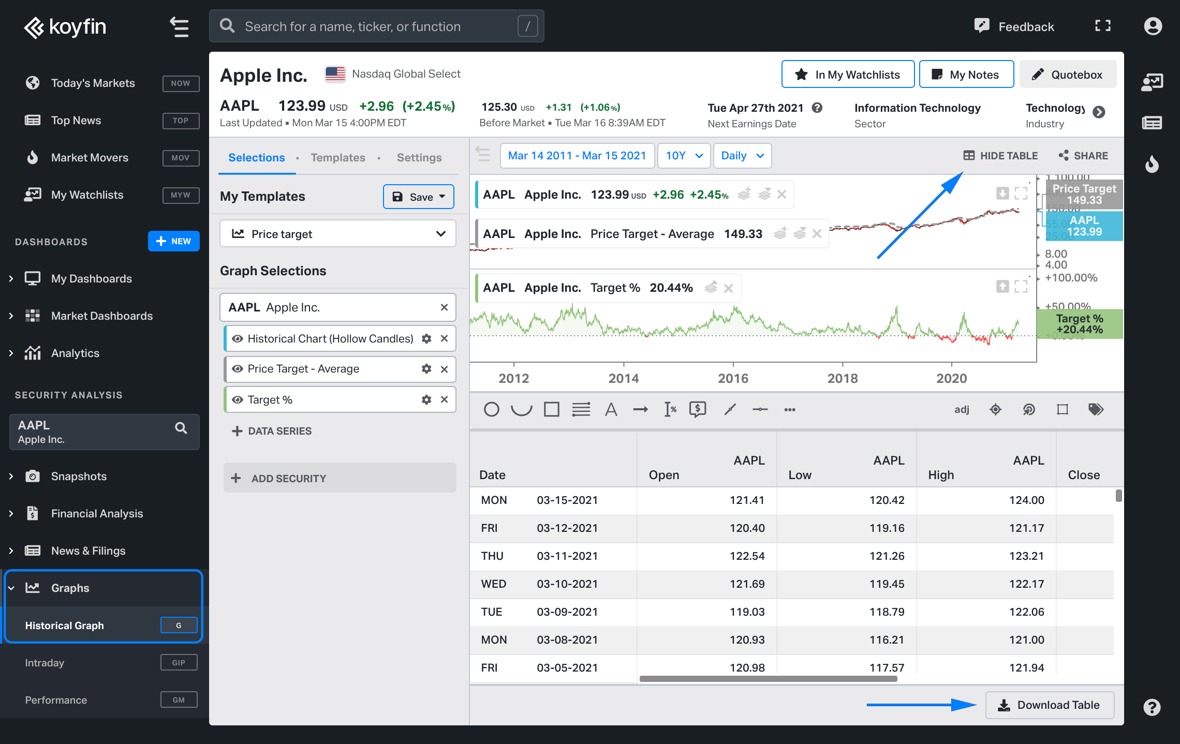Add a new Data Series
The height and width of the screenshot is (744, 1180).
click(x=272, y=431)
